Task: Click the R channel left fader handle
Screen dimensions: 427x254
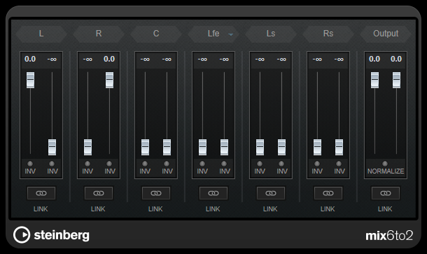Action: click(87, 147)
